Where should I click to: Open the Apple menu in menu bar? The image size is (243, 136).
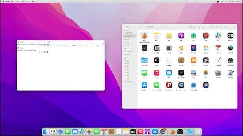(x=3, y=2)
